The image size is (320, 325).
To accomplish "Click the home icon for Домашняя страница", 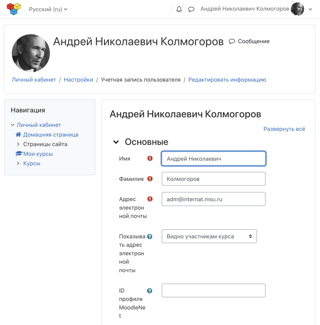I will click(18, 135).
